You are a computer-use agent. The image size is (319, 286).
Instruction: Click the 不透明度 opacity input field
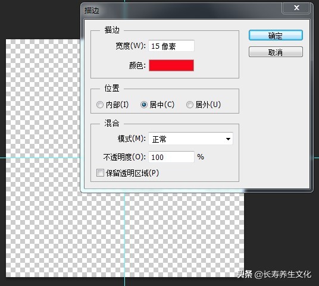pyautogui.click(x=171, y=157)
